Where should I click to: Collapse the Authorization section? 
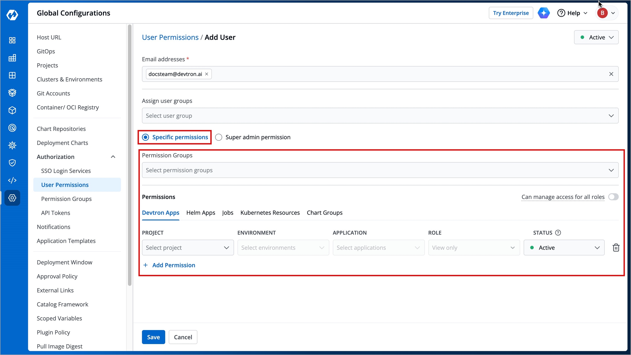click(x=113, y=157)
